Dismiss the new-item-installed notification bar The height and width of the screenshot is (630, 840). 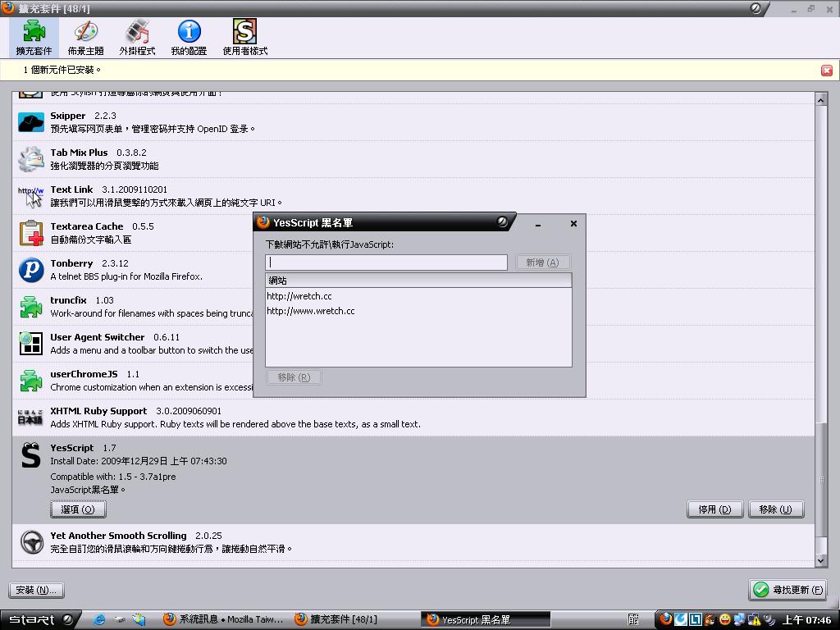point(827,71)
